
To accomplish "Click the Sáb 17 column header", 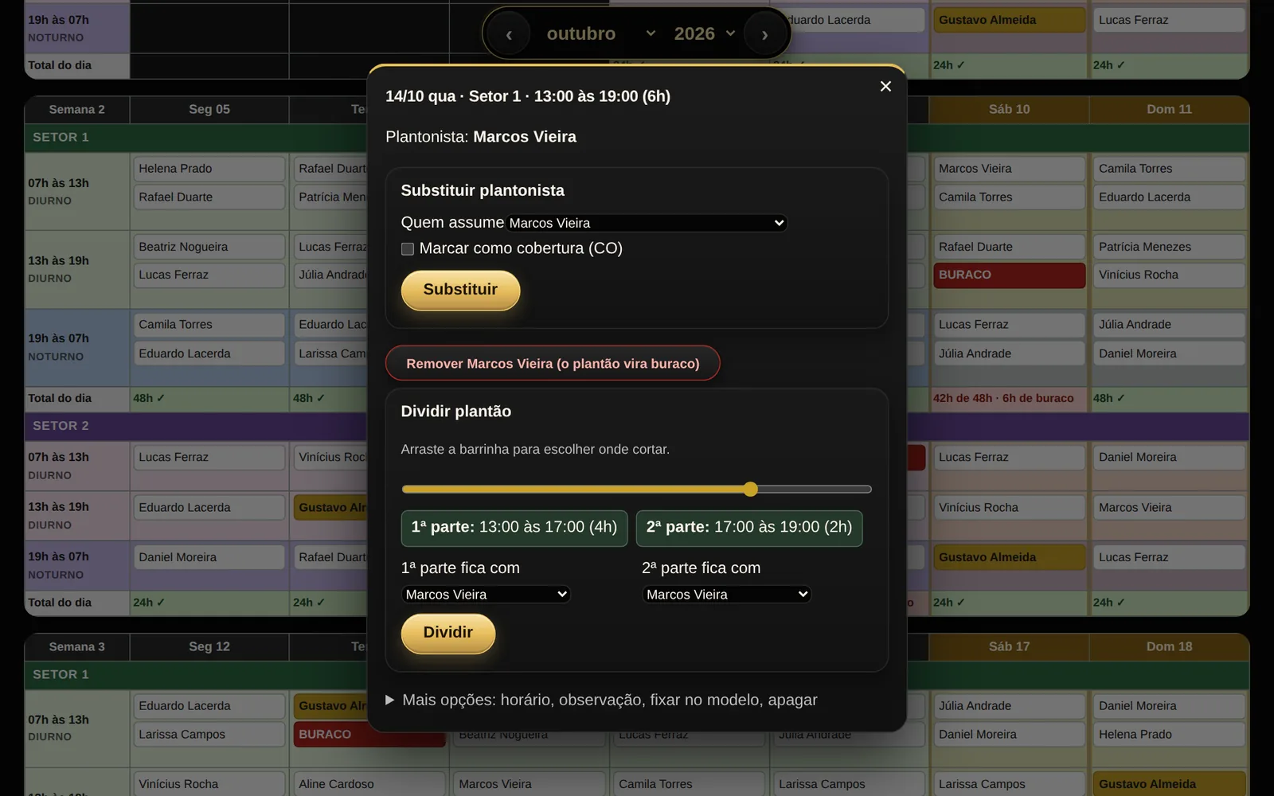I will [x=1009, y=646].
